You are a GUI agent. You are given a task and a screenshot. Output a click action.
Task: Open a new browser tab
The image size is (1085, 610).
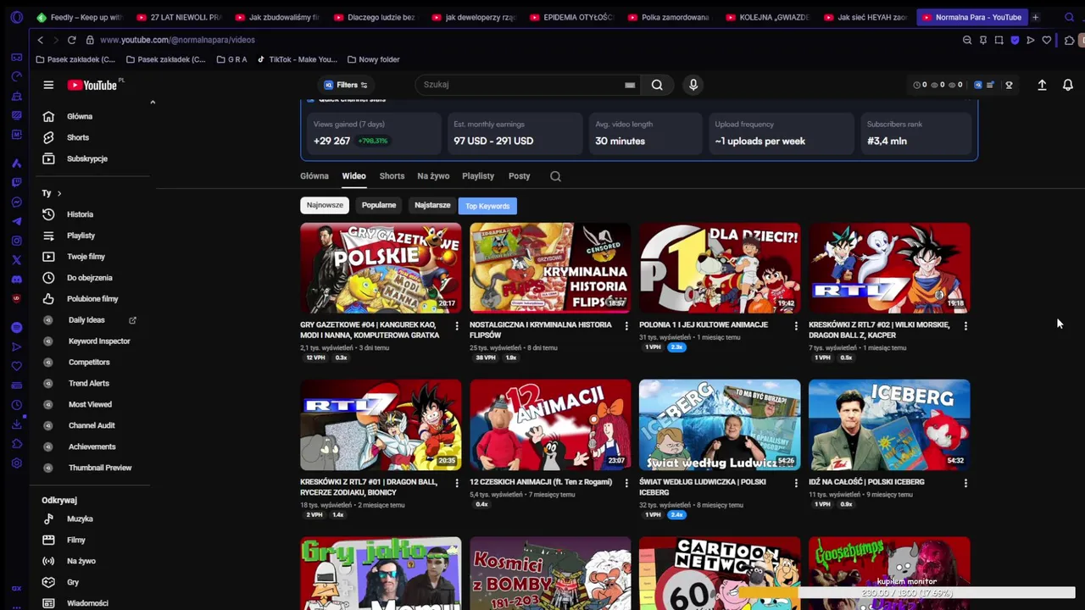1035,17
